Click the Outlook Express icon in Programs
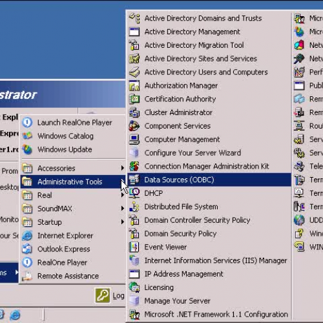This screenshot has width=323, height=323. click(27, 249)
